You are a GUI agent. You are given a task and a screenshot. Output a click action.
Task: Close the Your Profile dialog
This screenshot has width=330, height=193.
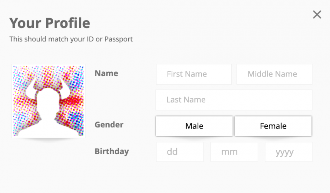[x=317, y=15]
